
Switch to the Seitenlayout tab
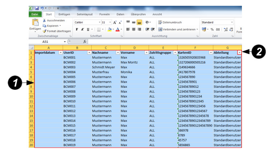85,14
